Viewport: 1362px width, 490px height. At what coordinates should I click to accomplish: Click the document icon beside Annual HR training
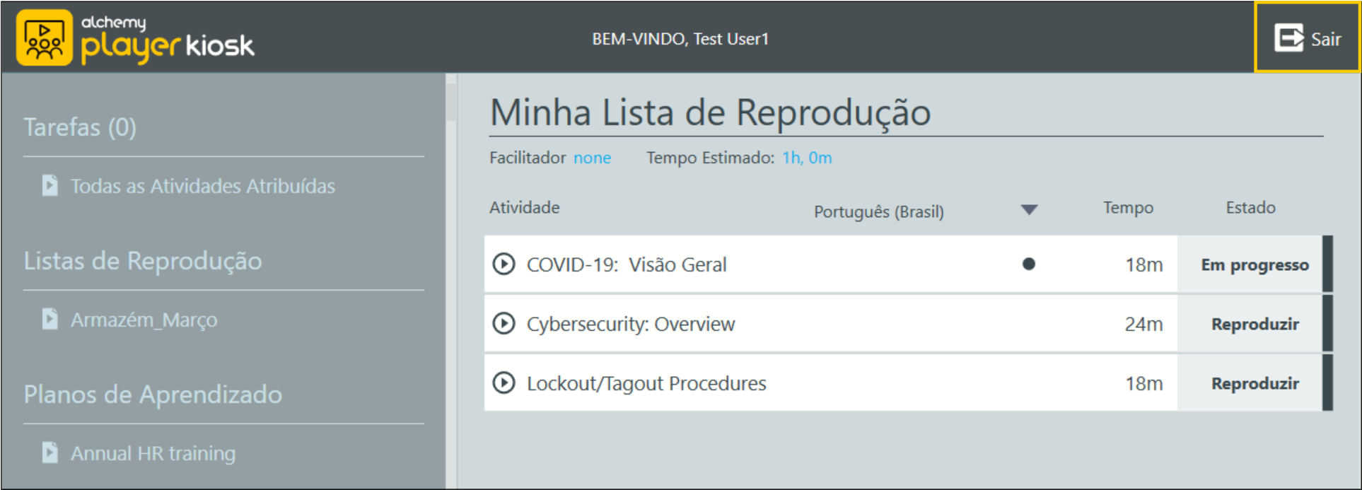49,453
